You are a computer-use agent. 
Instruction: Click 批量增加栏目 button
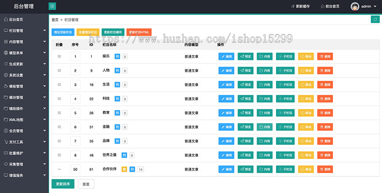88,32
